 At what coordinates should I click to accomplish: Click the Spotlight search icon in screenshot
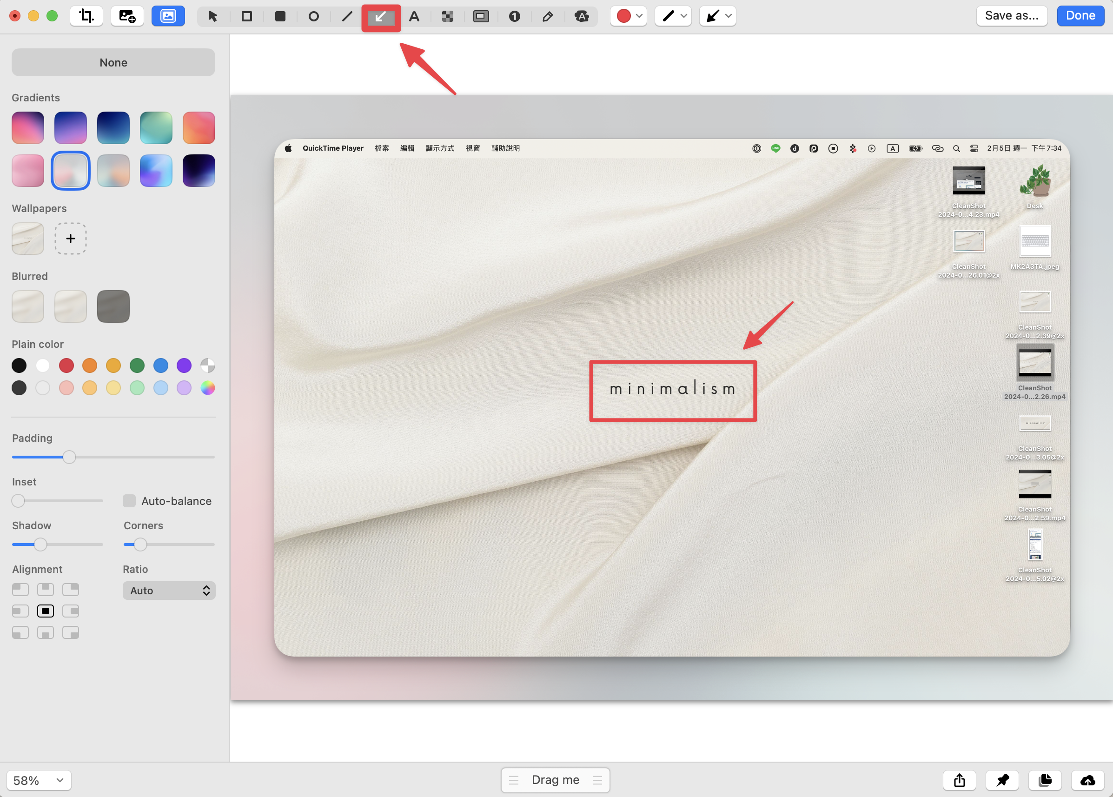click(x=956, y=148)
